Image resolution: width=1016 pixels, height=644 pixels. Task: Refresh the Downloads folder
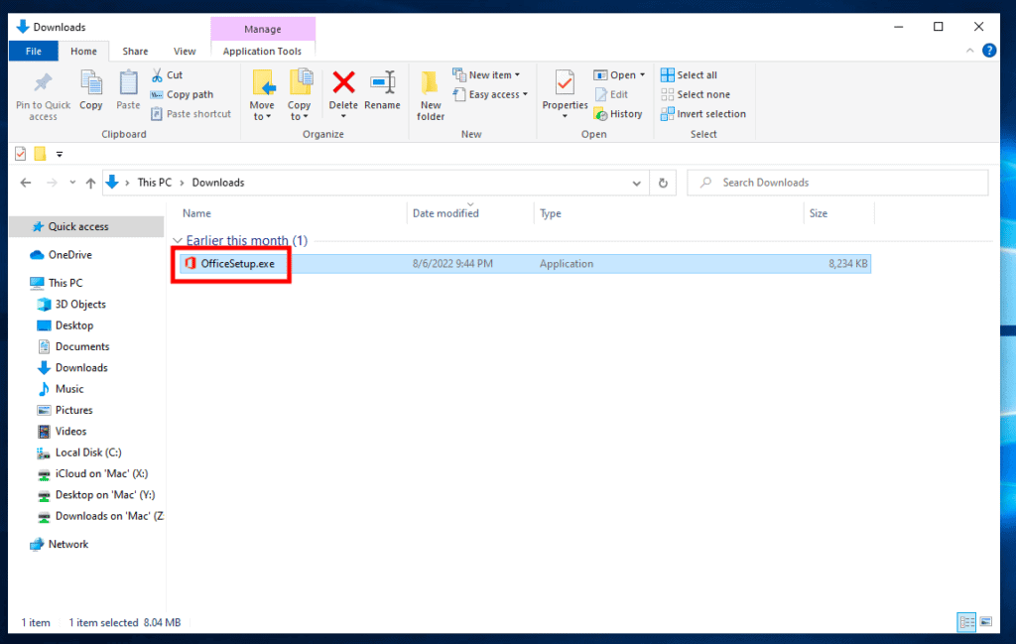663,183
